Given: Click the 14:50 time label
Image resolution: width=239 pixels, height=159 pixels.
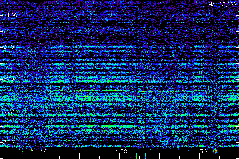Looking at the screenshot, I should point(199,152).
